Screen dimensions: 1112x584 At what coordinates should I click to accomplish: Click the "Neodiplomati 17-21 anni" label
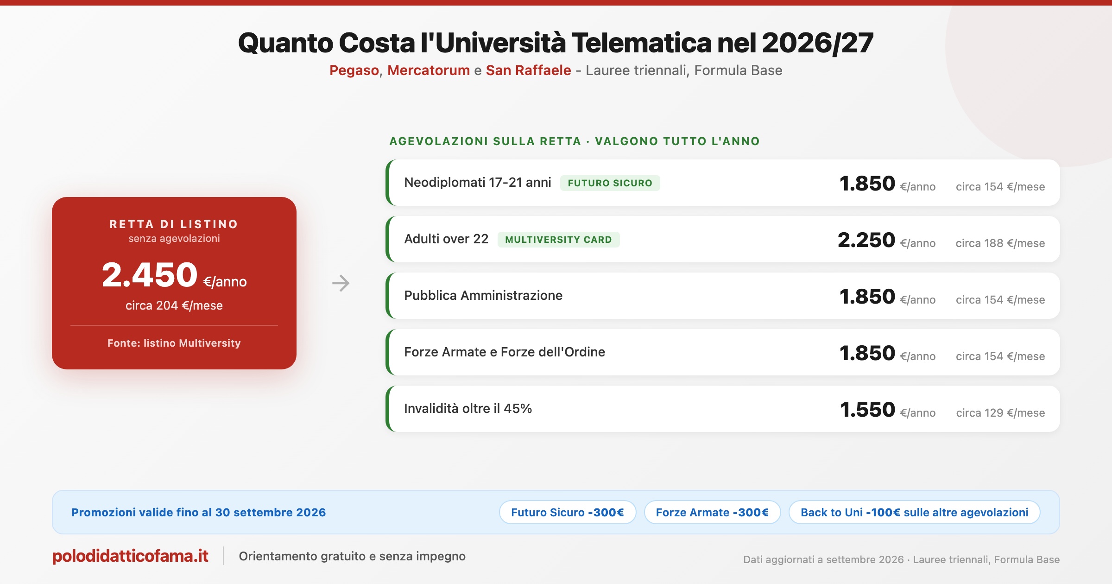tap(478, 183)
